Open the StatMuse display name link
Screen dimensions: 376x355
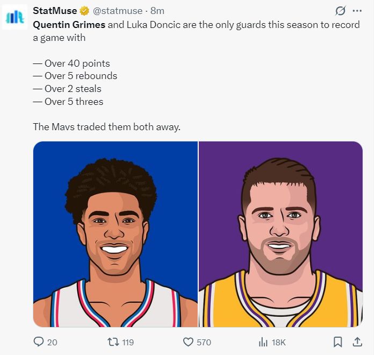tap(55, 11)
